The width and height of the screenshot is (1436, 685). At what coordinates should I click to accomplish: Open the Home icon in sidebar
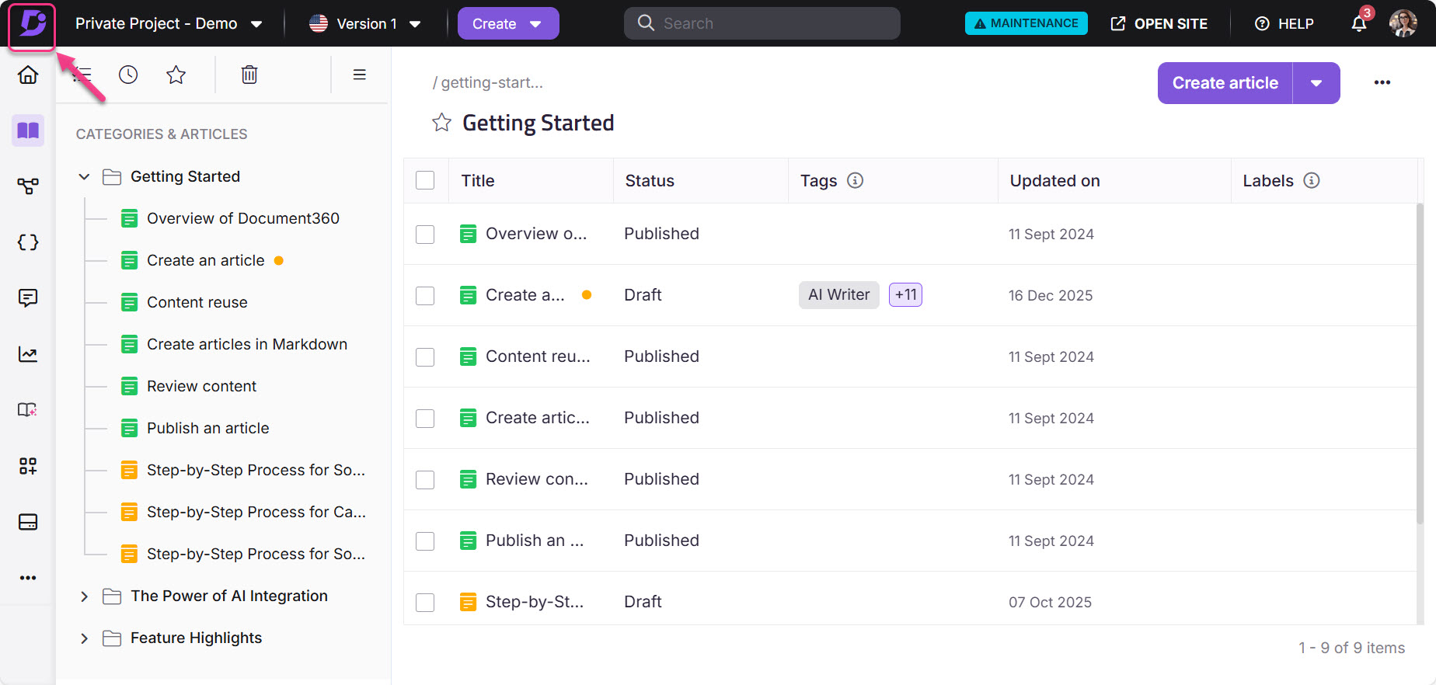pos(28,75)
